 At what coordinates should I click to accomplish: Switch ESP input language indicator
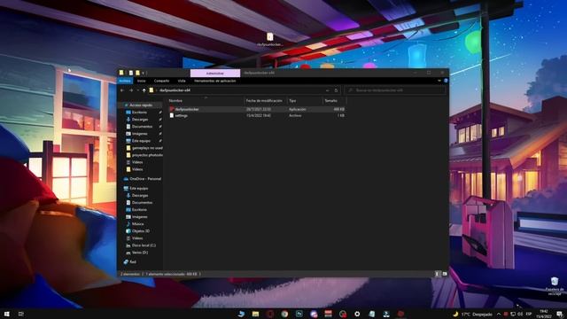pyautogui.click(x=529, y=314)
